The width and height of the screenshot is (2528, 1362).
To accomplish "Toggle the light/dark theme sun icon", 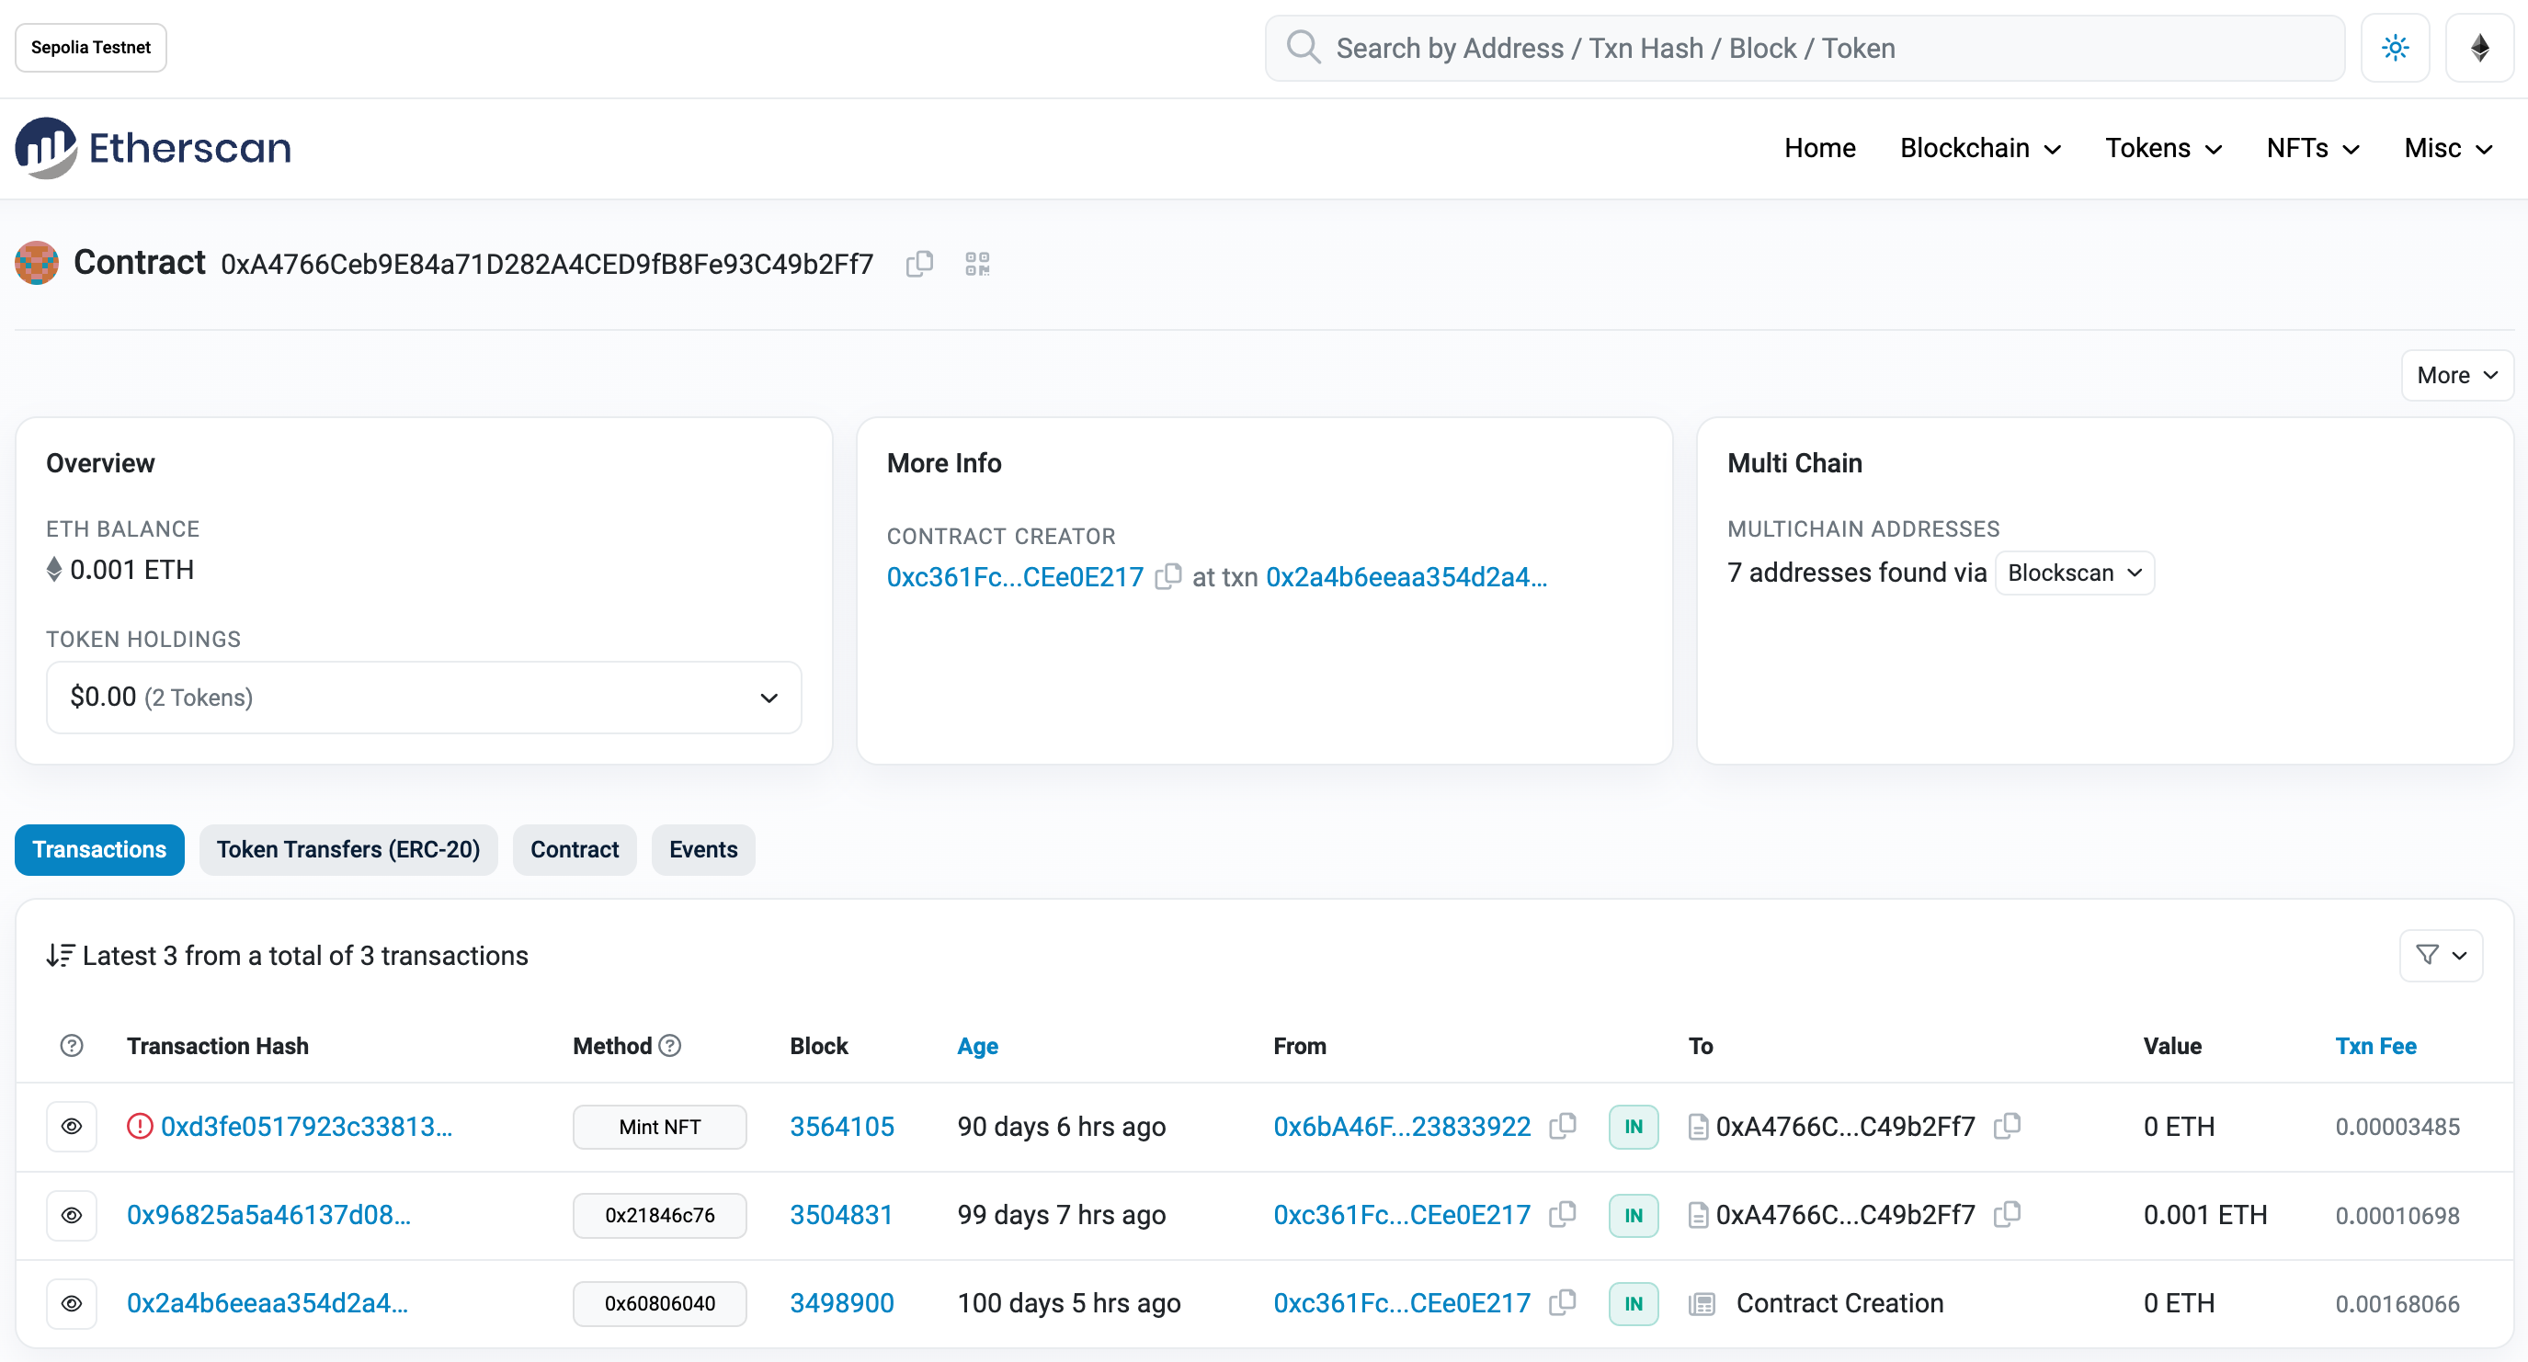I will pos(2395,48).
